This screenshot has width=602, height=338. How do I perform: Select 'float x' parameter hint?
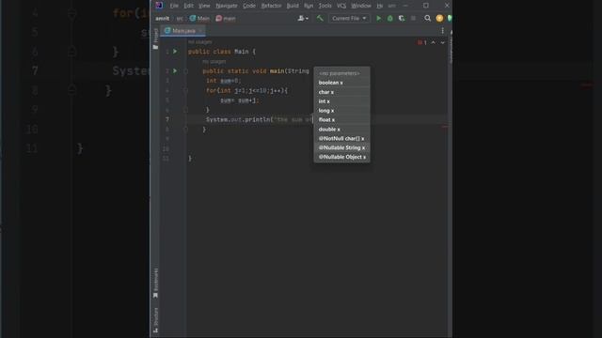point(342,119)
